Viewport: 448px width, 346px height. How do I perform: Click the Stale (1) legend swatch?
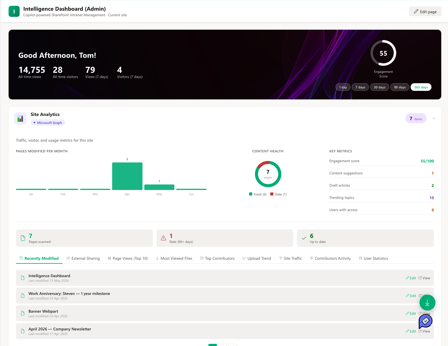[x=272, y=194]
